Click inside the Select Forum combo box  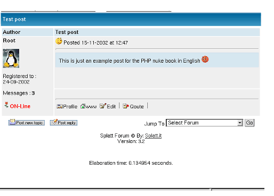tap(205, 123)
